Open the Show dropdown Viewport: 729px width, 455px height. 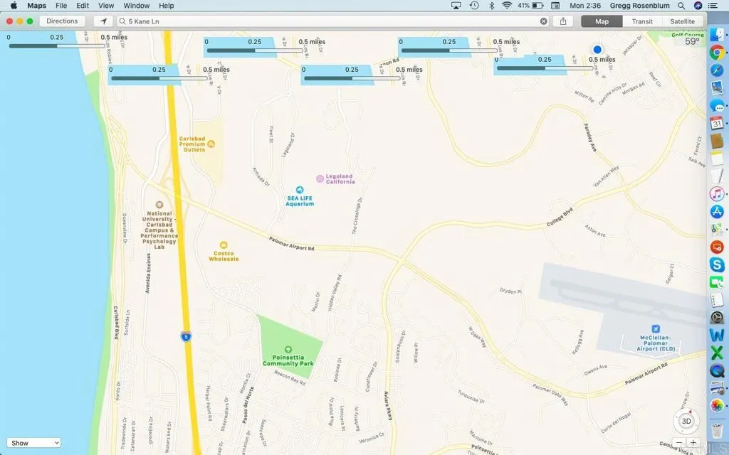coord(34,443)
